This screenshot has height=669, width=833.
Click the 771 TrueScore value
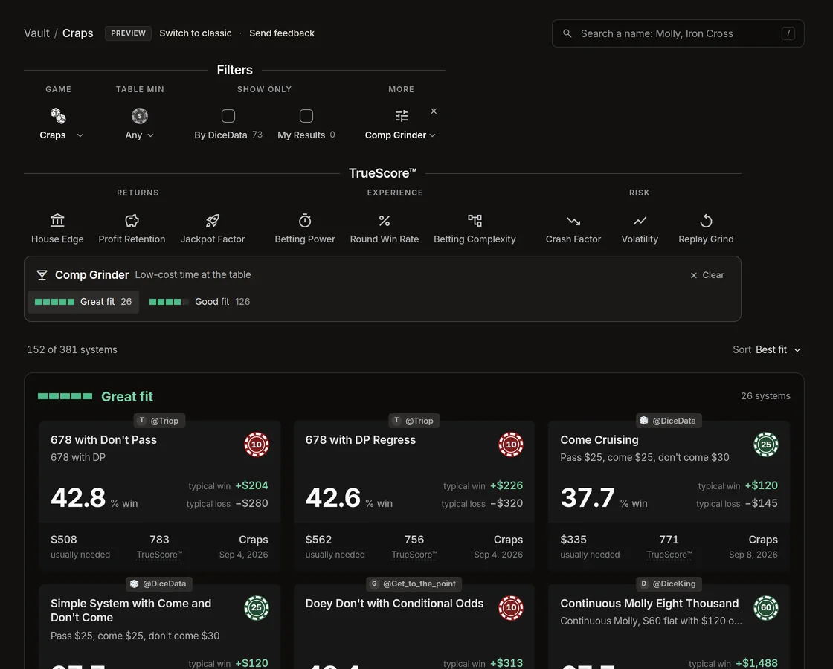coord(669,540)
